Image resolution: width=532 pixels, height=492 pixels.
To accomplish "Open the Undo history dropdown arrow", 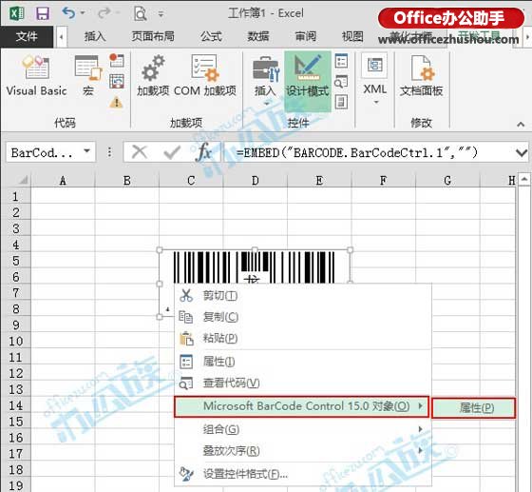I will (x=83, y=13).
